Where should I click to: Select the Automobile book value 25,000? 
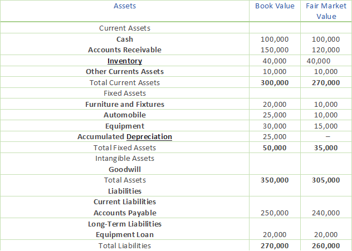[x=275, y=115]
